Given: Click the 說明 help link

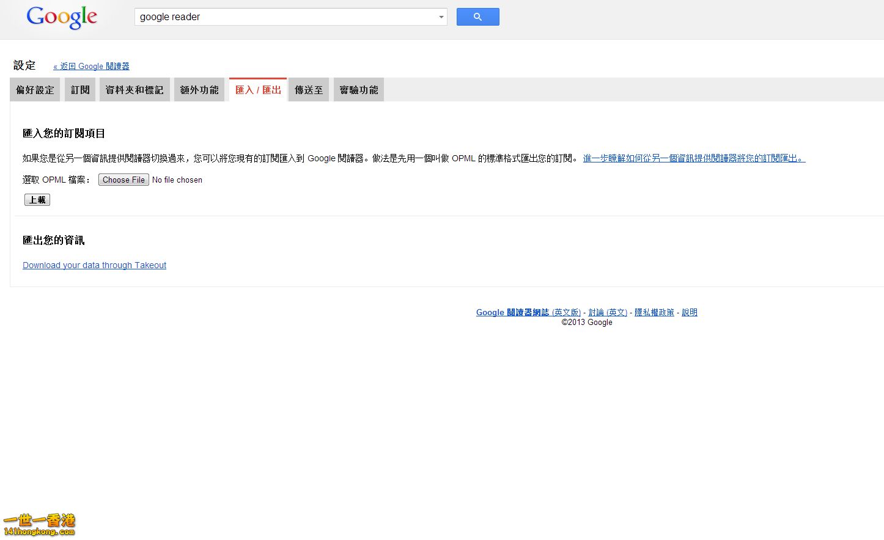Looking at the screenshot, I should (x=690, y=312).
